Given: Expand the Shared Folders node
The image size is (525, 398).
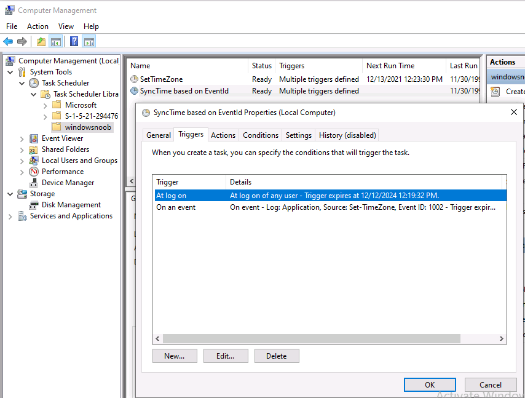Looking at the screenshot, I should (22, 149).
